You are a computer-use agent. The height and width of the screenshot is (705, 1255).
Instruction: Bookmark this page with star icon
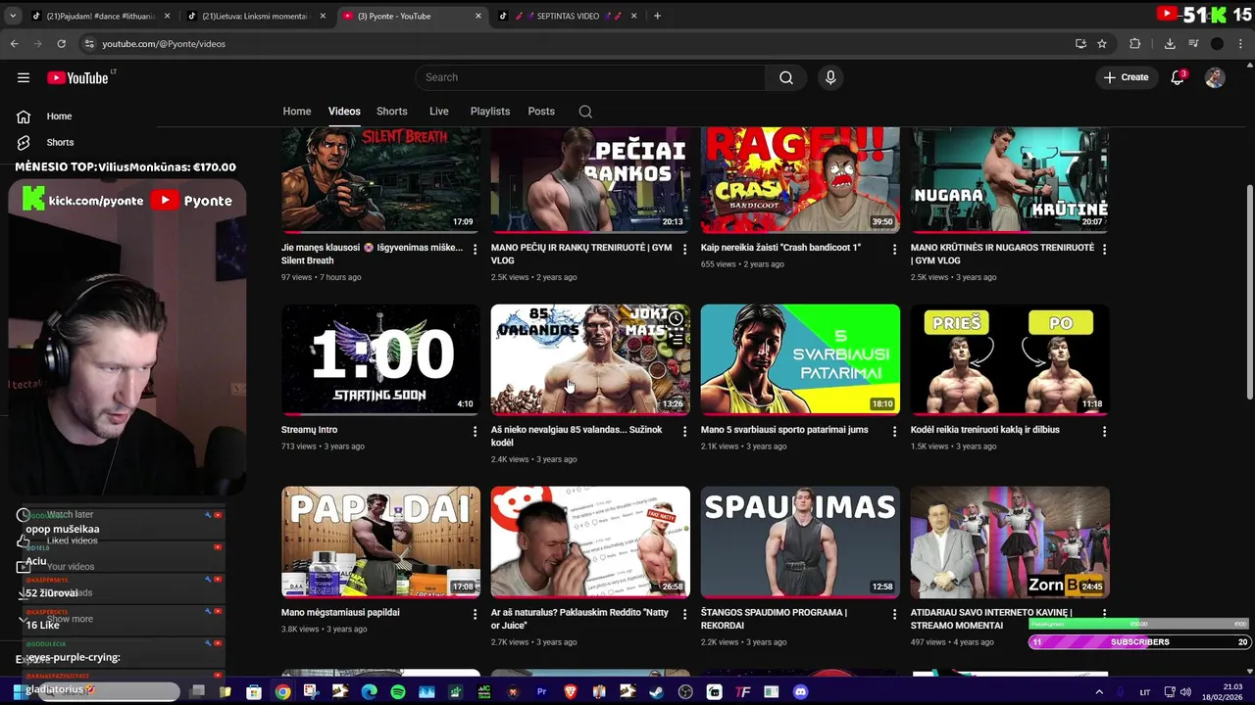pos(1102,43)
